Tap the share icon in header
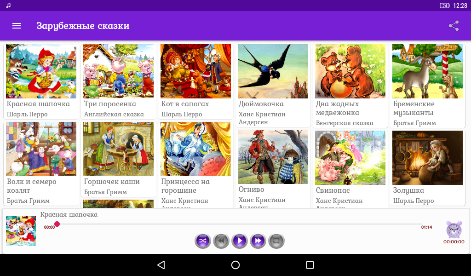This screenshot has width=471, height=276. (454, 26)
